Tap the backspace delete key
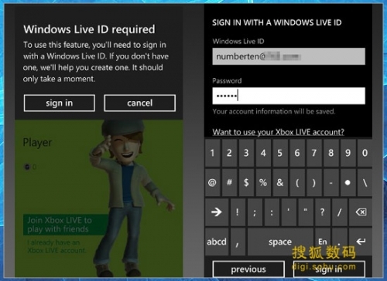This screenshot has width=387, height=281. (361, 212)
